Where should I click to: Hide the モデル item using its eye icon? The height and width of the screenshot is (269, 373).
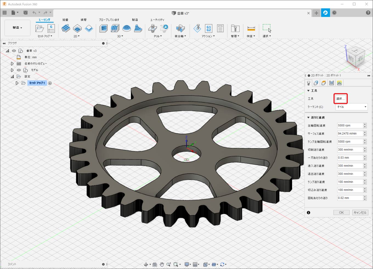19,70
